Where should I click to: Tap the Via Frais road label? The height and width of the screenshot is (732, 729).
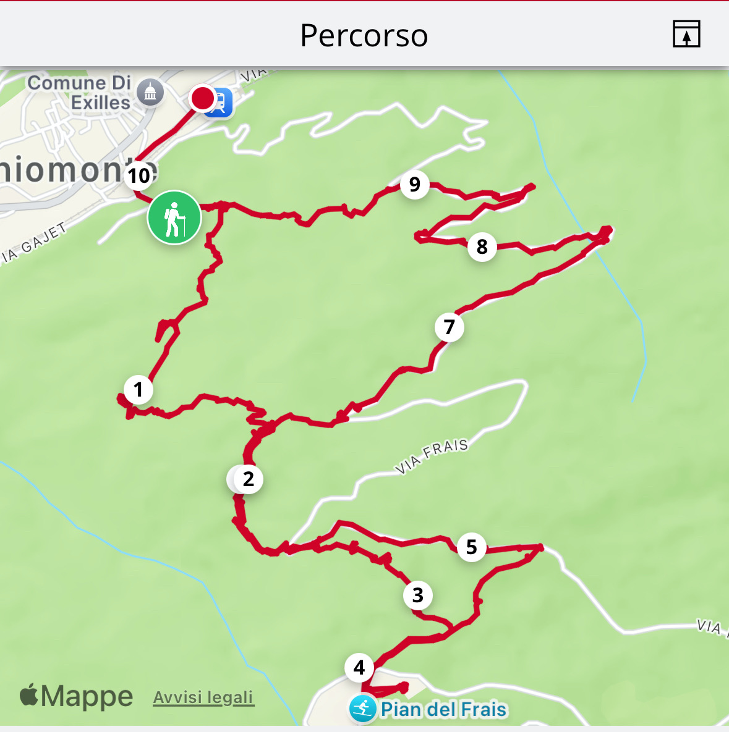tap(432, 456)
